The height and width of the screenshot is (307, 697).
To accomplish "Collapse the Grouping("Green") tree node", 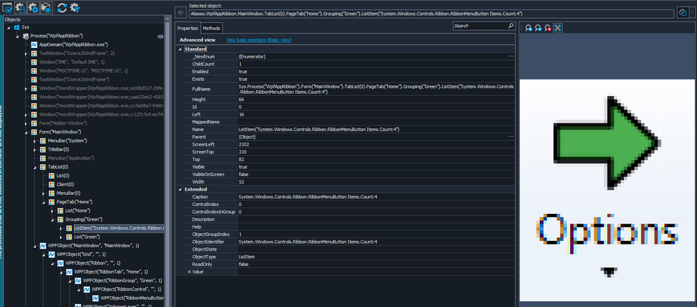I will click(53, 219).
